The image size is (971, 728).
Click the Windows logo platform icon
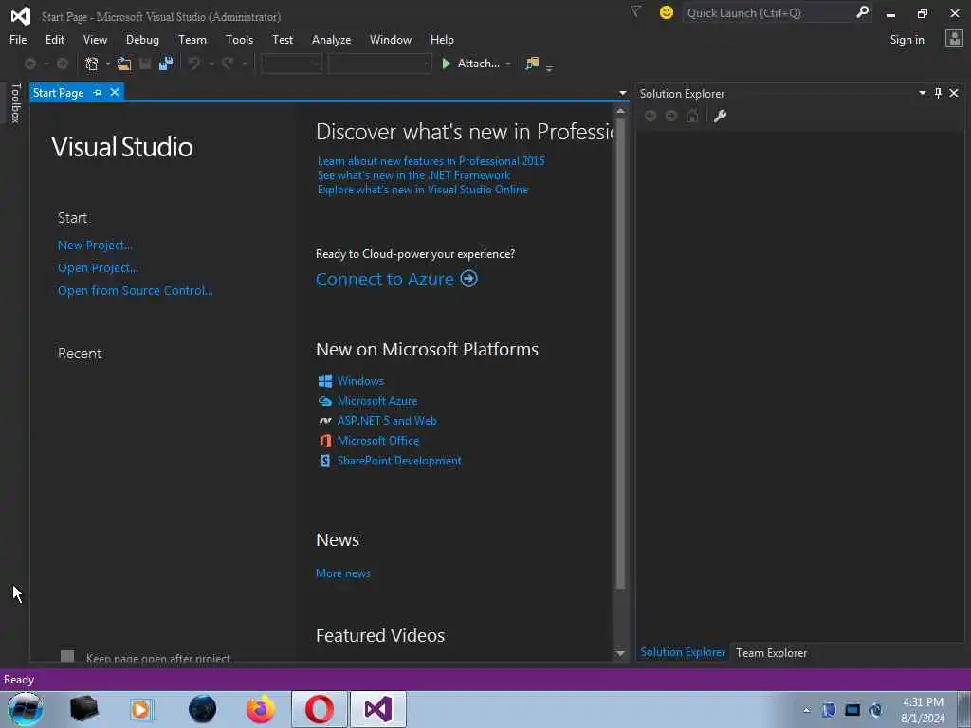pyautogui.click(x=325, y=381)
